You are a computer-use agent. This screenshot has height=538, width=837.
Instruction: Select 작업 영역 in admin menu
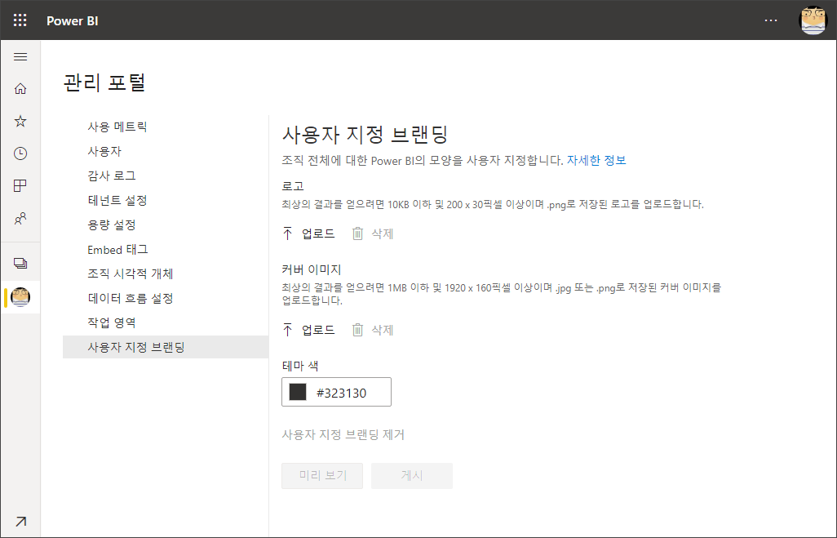pos(112,322)
